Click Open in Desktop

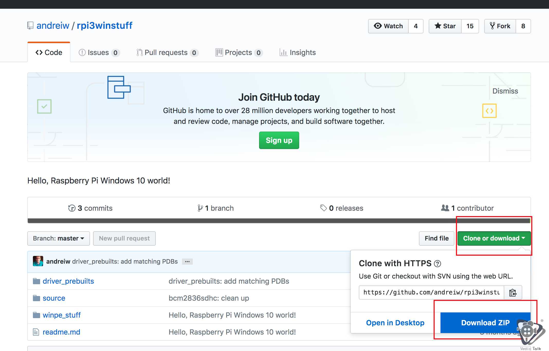pyautogui.click(x=395, y=323)
